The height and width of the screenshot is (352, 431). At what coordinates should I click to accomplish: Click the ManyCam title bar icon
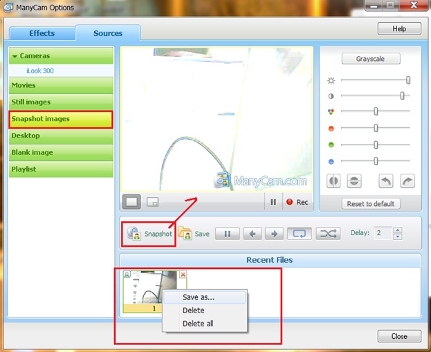[8, 8]
